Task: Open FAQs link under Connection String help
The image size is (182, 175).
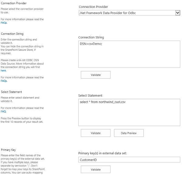Action: 4,81
